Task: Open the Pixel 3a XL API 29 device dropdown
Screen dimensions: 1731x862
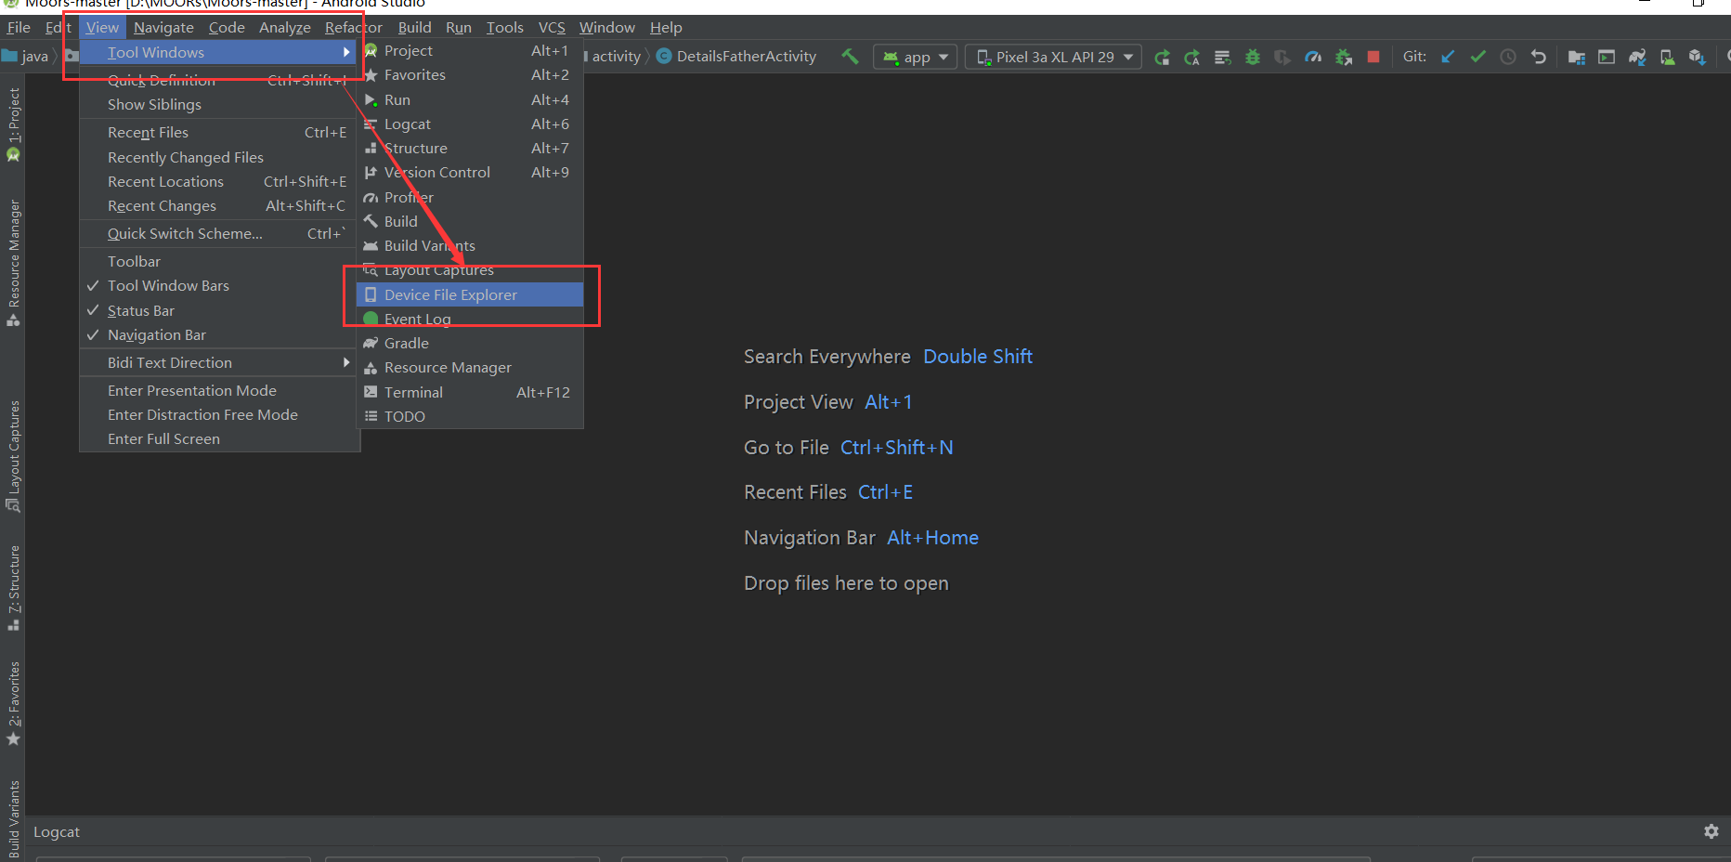Action: pyautogui.click(x=1054, y=58)
